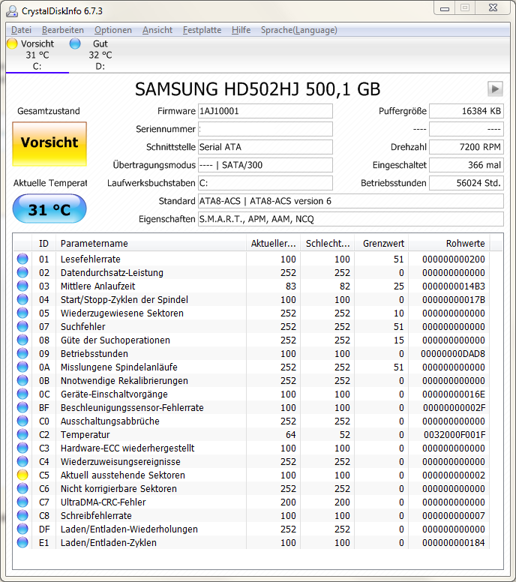Click yellow warning icon for Aktuell ausstehende Sektoren
The width and height of the screenshot is (516, 582).
pyautogui.click(x=22, y=475)
